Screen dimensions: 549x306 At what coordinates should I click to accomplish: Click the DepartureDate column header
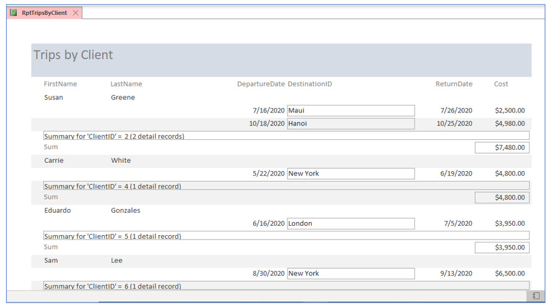(261, 84)
